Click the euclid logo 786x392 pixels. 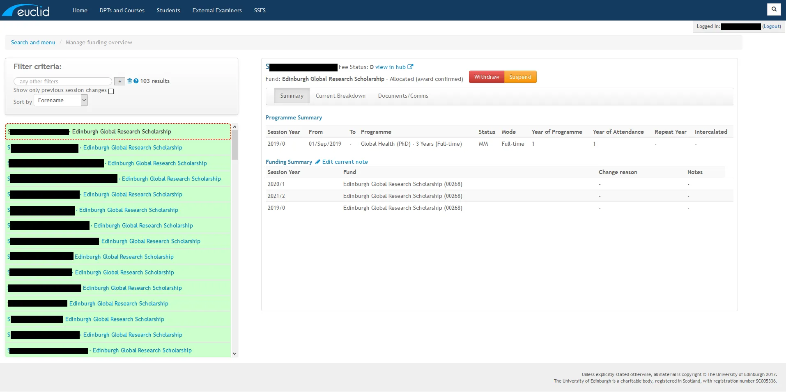coord(25,10)
